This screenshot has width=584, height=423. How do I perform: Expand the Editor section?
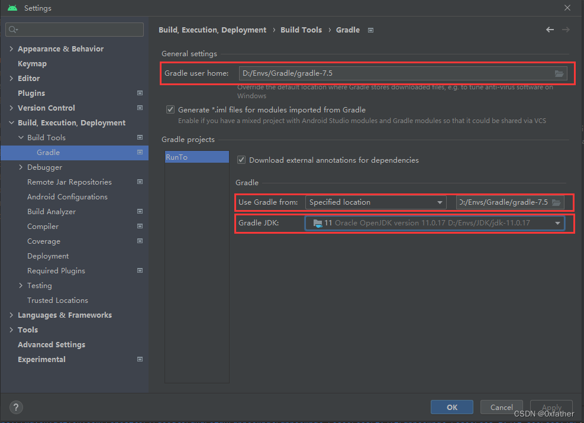click(11, 78)
